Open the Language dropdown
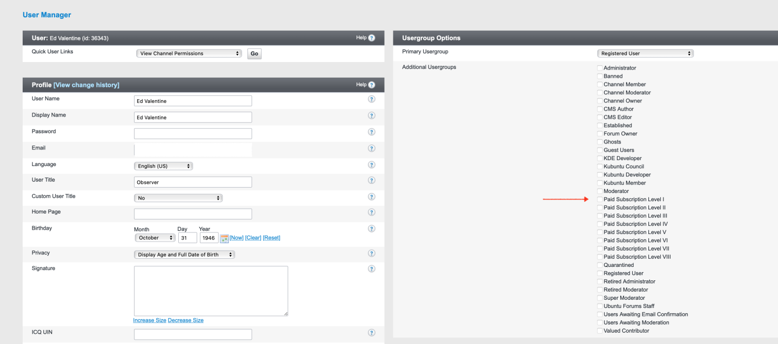 163,166
